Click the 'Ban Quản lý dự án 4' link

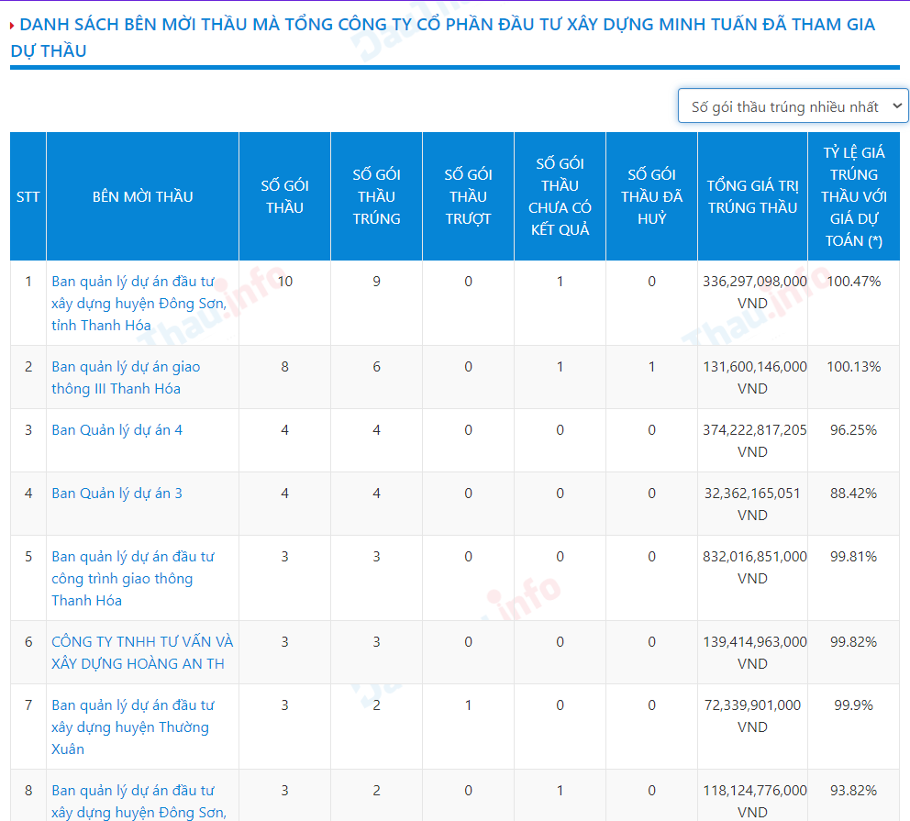pos(117,429)
